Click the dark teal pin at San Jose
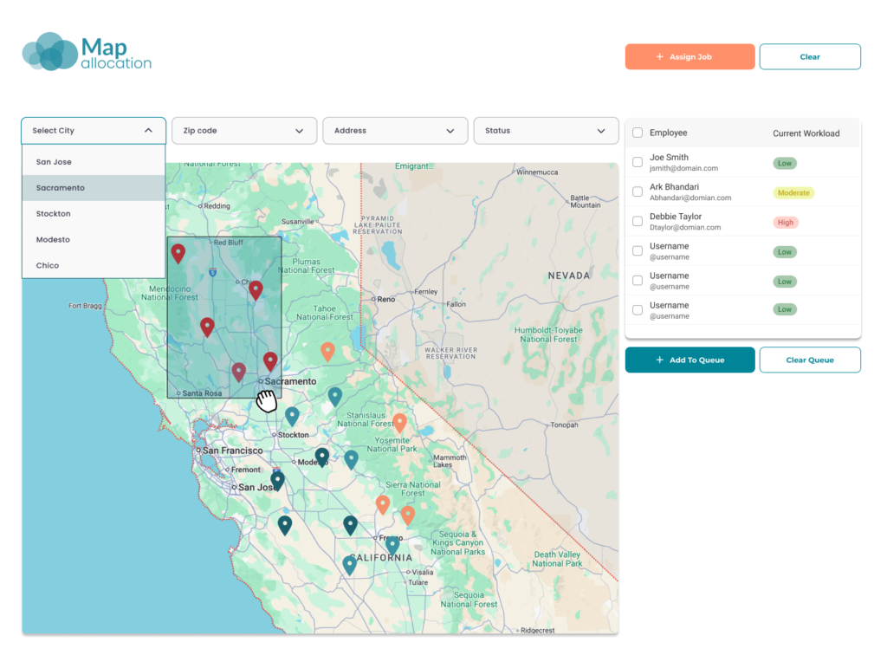This screenshot has height=668, width=887. coord(277,477)
